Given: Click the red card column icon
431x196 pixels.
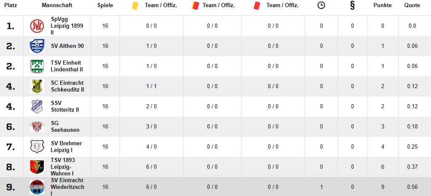Looking at the screenshot, I should 257,5.
